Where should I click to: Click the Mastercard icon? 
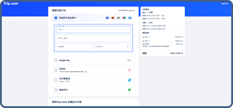(x=113, y=18)
